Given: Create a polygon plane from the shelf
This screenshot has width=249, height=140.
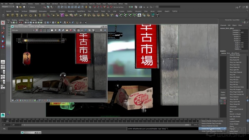Looking at the screenshot, I should coord(26,15).
